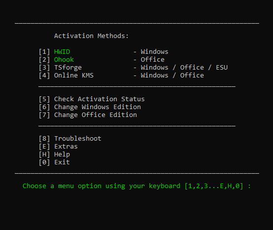Select the Exit option

(62, 162)
